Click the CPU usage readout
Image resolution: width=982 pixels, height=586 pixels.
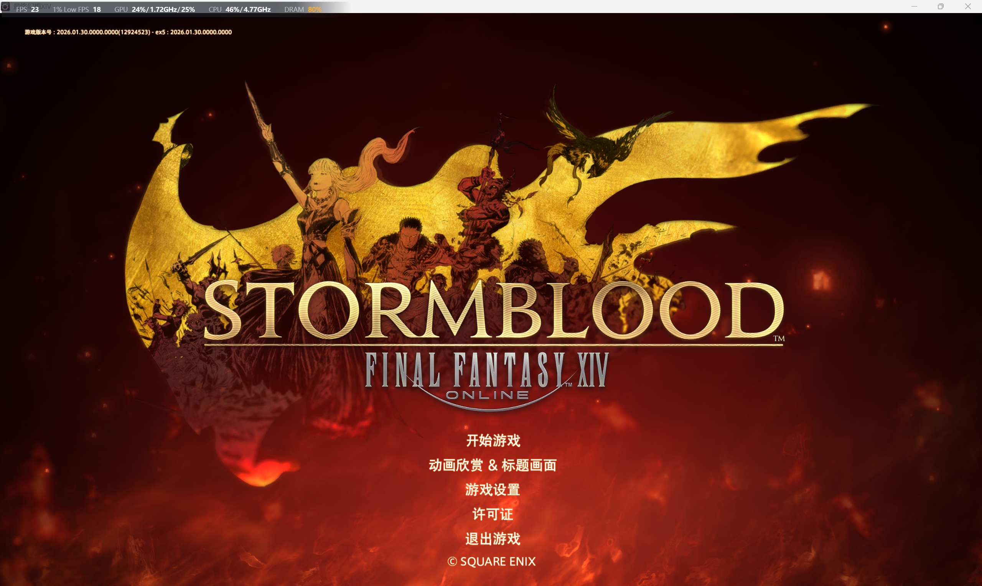click(239, 9)
